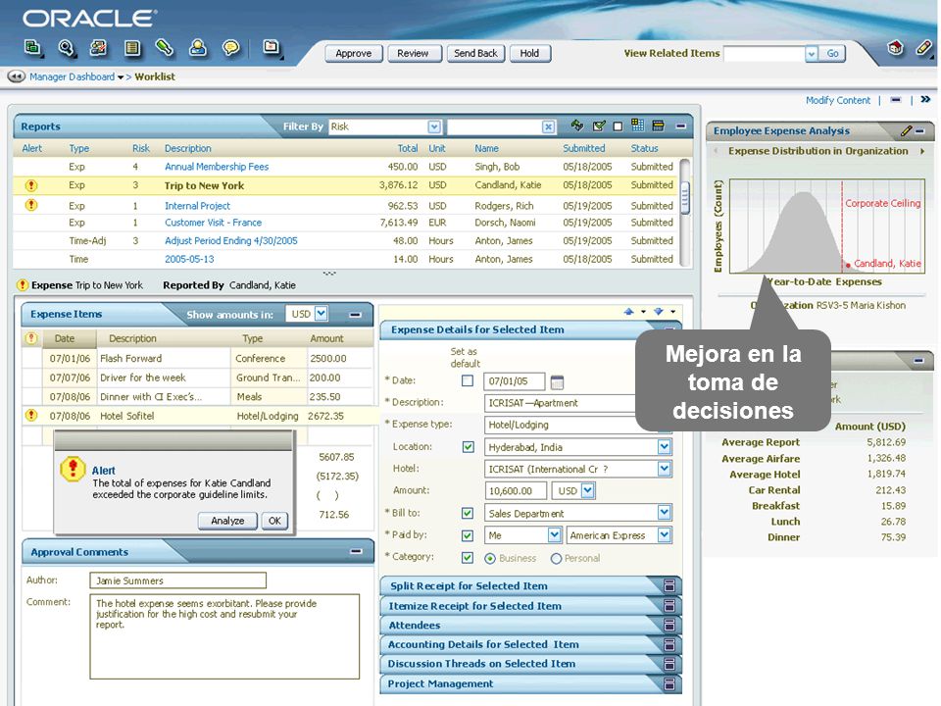The image size is (941, 706).
Task: Check the Date set-as-default checkbox
Action: [468, 380]
